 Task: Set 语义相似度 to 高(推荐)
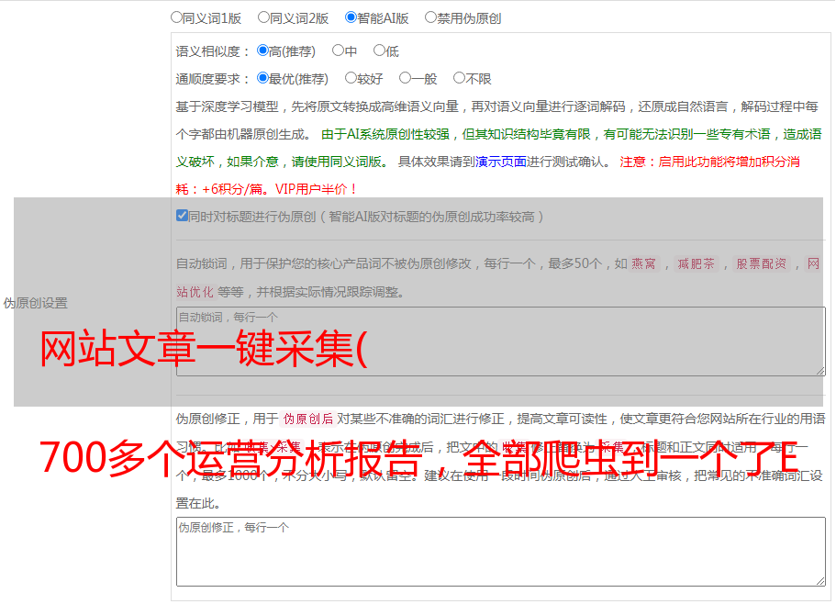(262, 50)
